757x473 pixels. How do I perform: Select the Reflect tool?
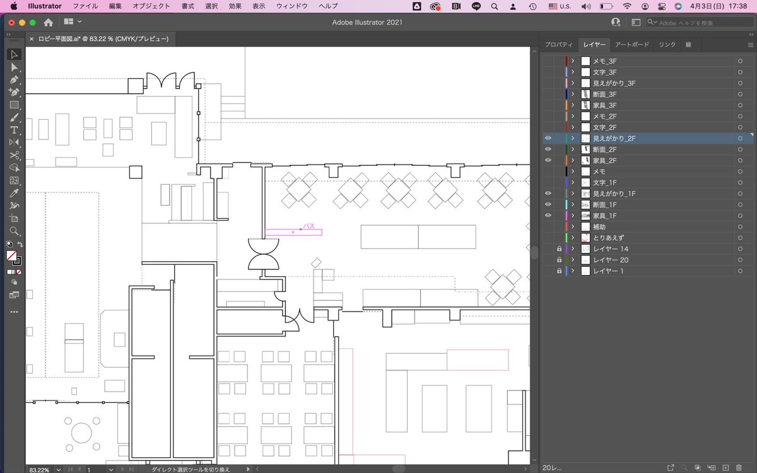coord(14,143)
